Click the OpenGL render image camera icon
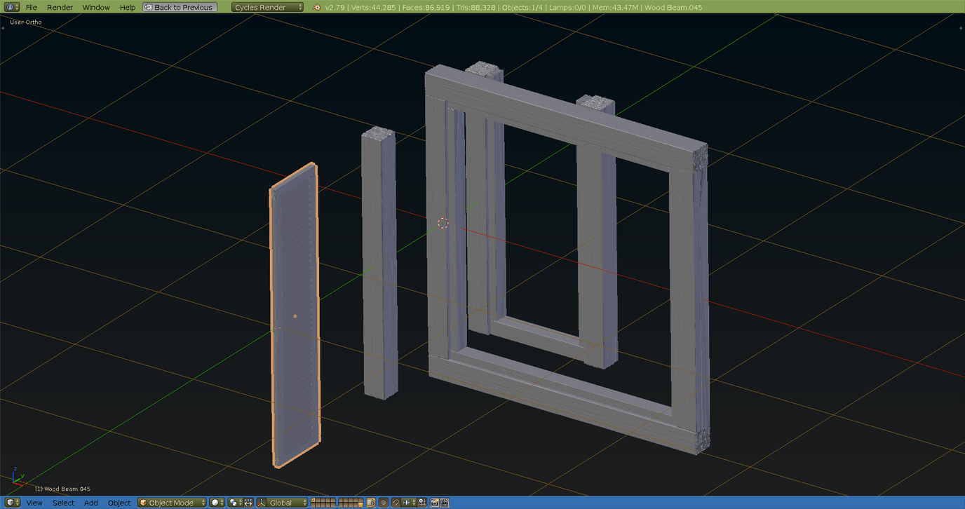The image size is (965, 509). pyautogui.click(x=435, y=503)
